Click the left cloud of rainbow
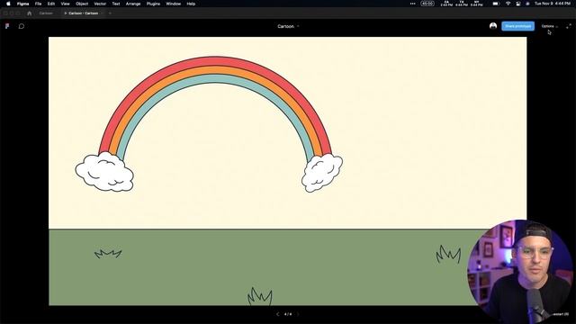This screenshot has width=576, height=324. tap(104, 172)
